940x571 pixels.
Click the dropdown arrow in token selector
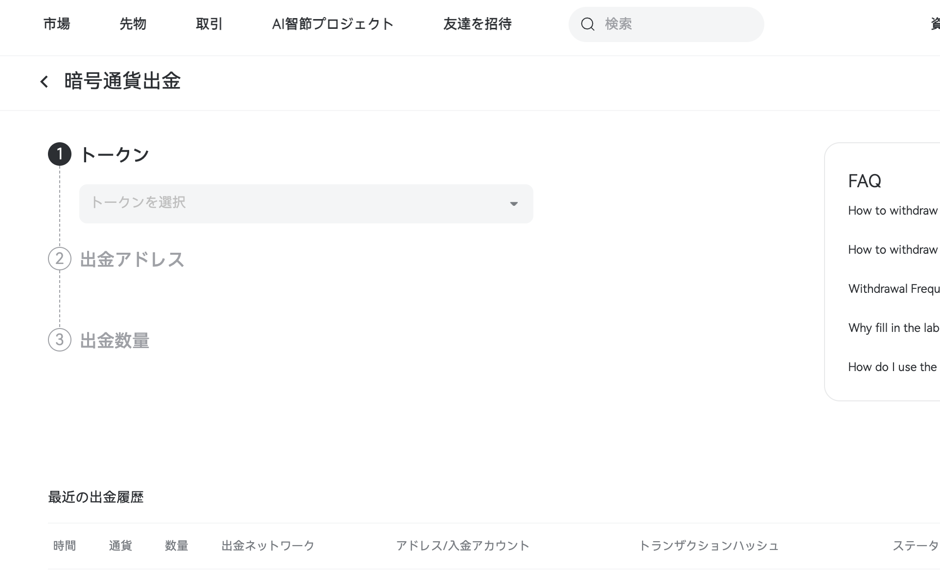point(514,204)
